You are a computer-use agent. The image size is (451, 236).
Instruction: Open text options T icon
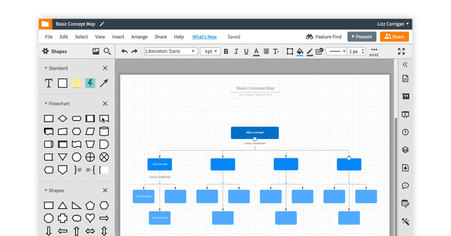pyautogui.click(x=276, y=52)
